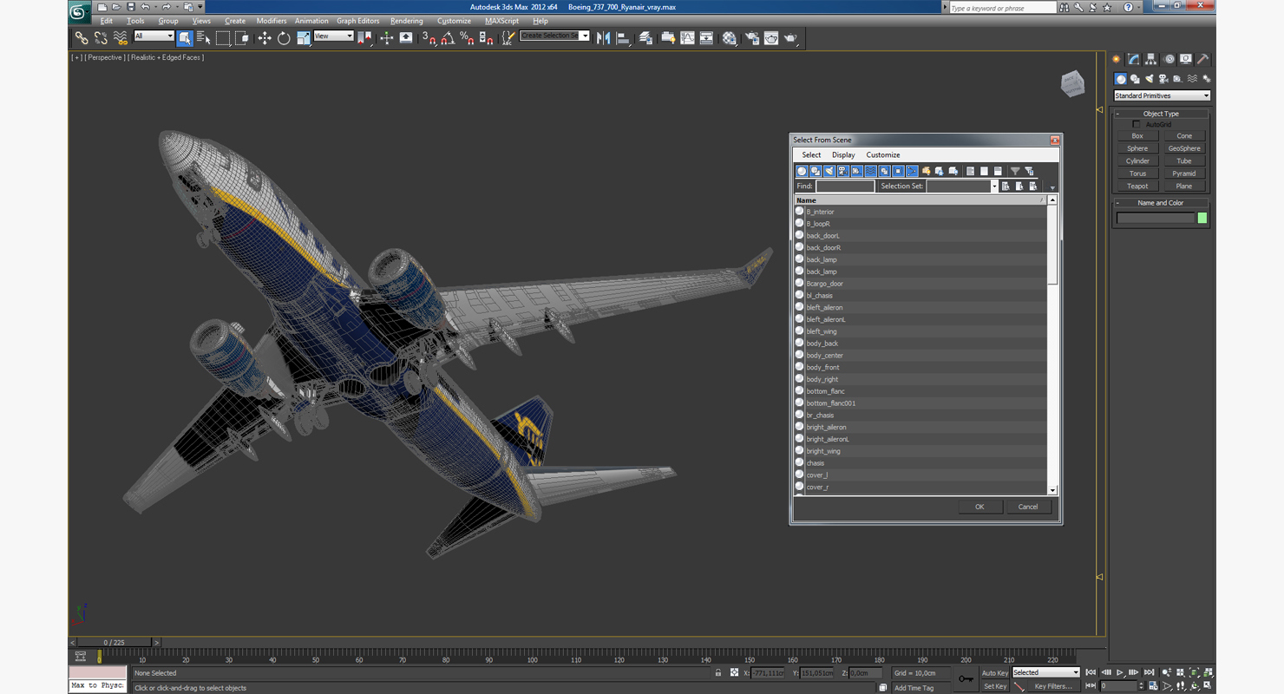Open the Layer Manager
This screenshot has width=1284, height=694.
pos(645,38)
